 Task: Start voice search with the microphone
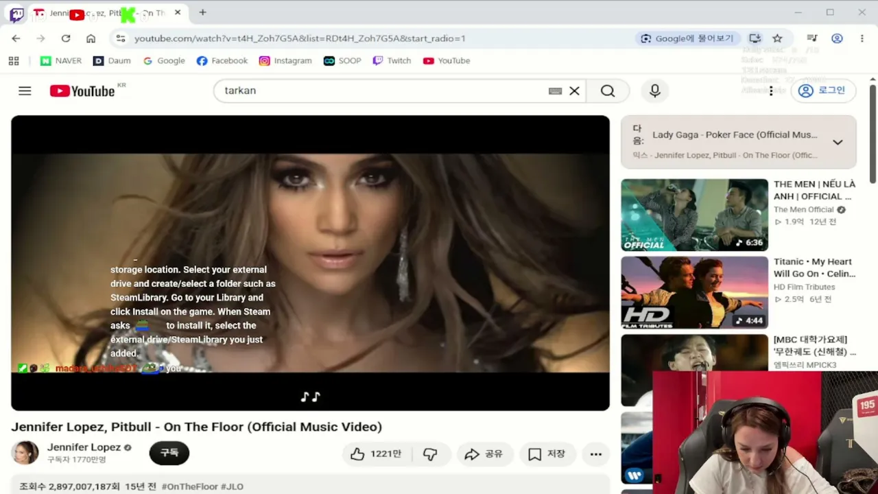[655, 91]
